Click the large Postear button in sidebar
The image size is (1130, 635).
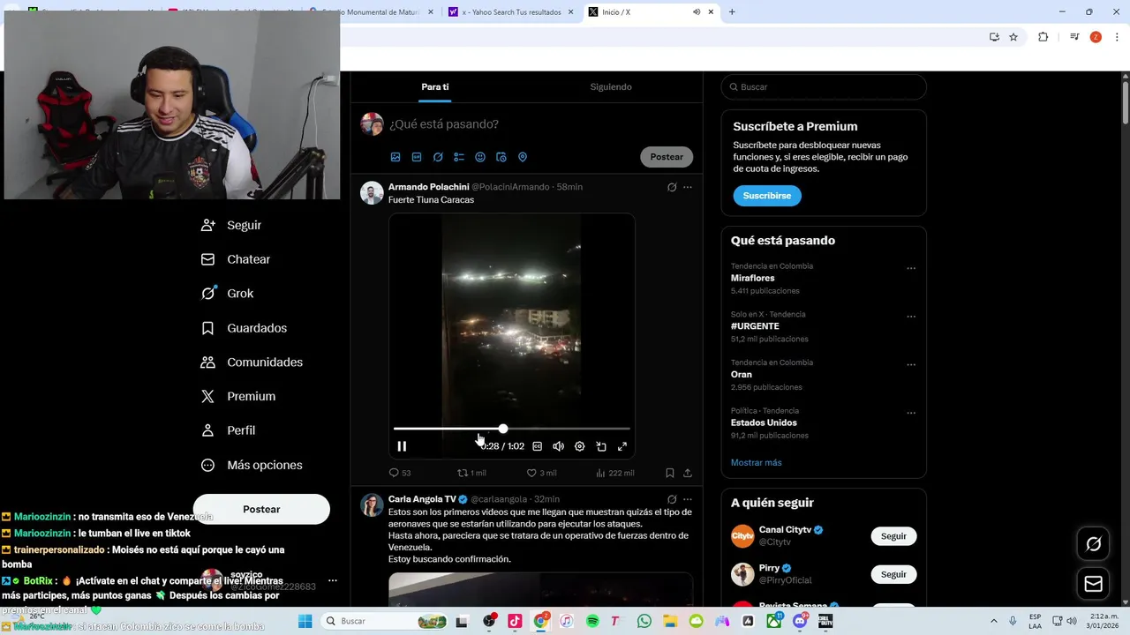[x=261, y=509]
